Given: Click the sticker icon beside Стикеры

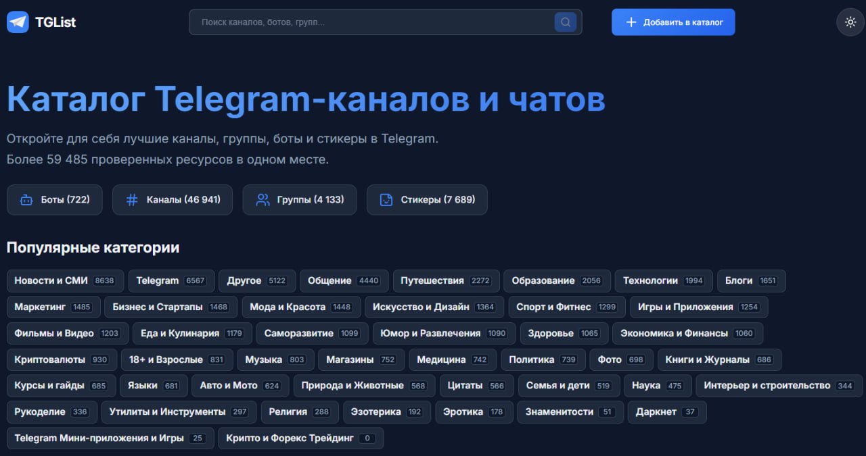Looking at the screenshot, I should [x=386, y=200].
